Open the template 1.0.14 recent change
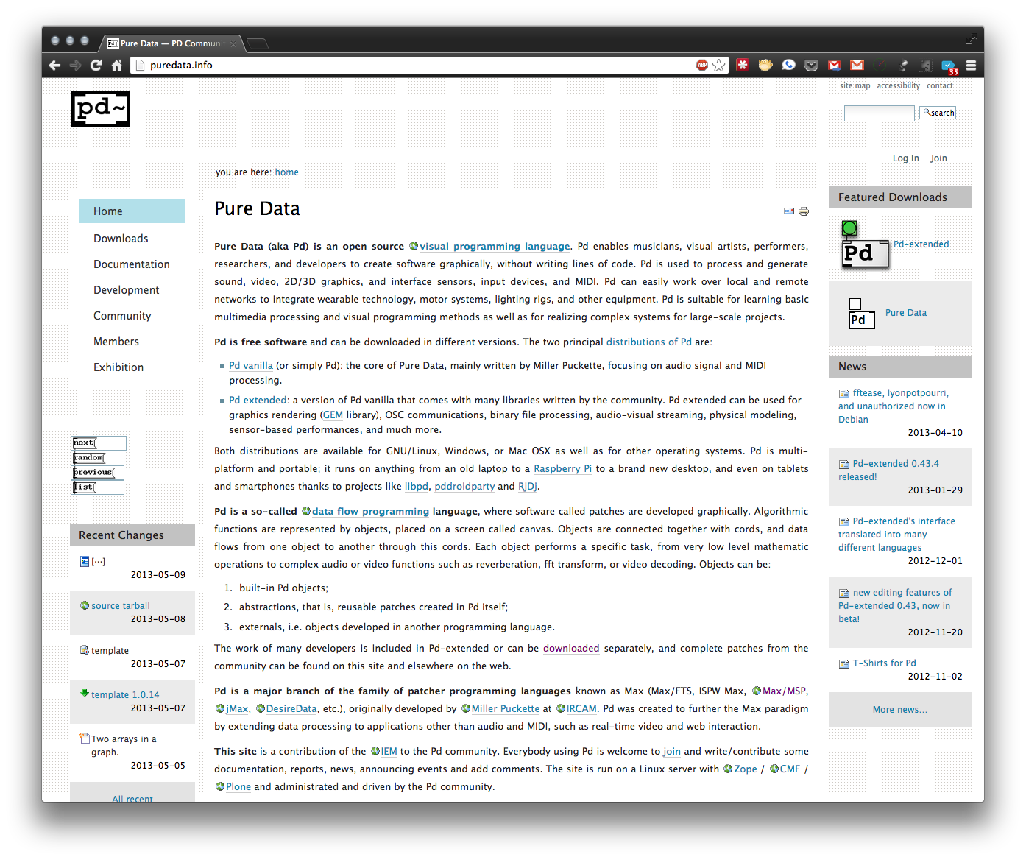The height and width of the screenshot is (860, 1026). point(125,694)
